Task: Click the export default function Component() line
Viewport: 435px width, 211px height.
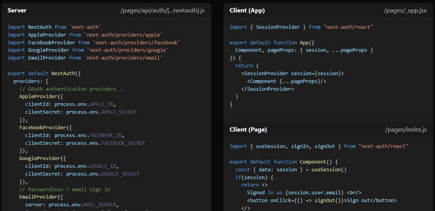Action: (284, 162)
